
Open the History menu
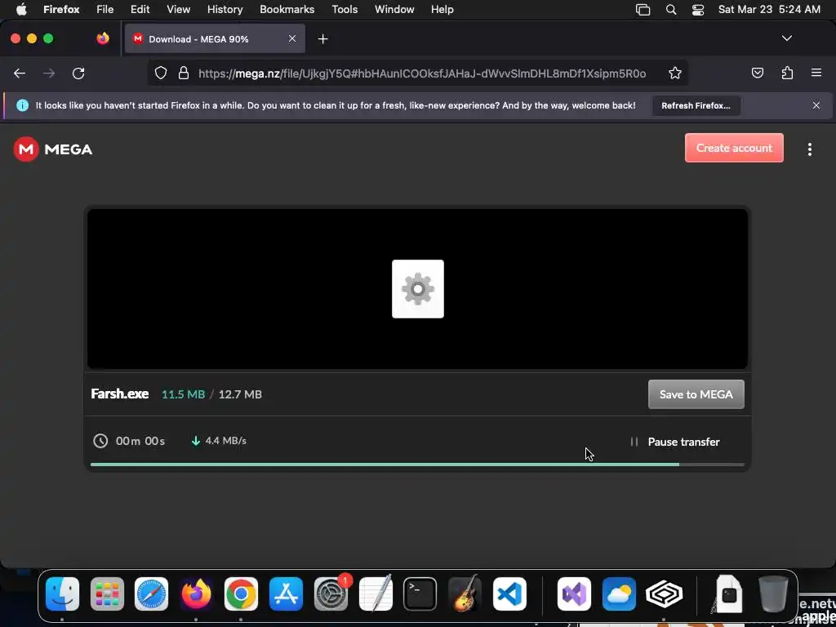(x=225, y=9)
